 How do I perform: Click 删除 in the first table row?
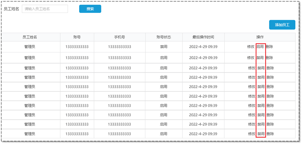(x=269, y=47)
